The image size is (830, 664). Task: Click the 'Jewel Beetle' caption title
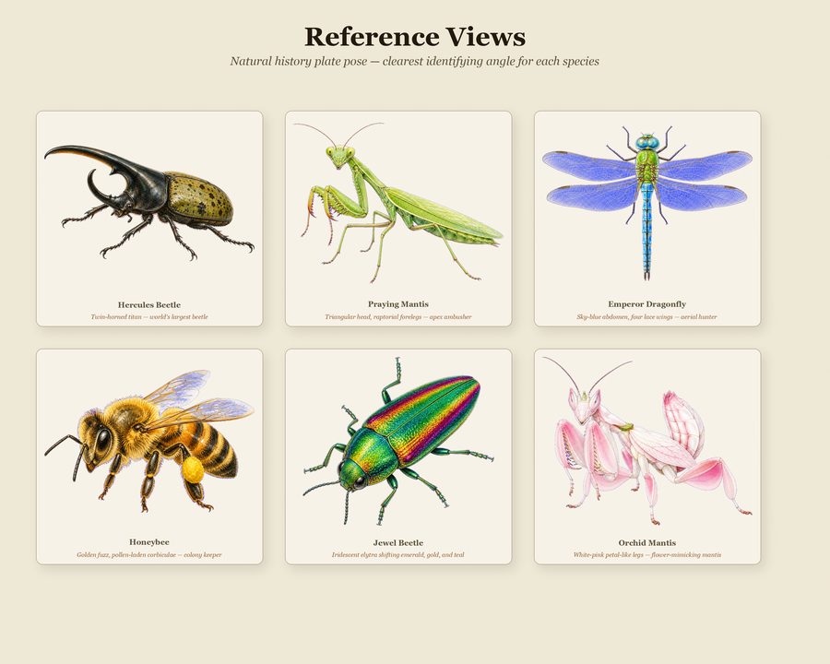click(398, 543)
